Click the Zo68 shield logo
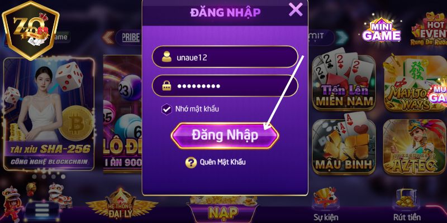The width and height of the screenshot is (447, 223). [31, 30]
